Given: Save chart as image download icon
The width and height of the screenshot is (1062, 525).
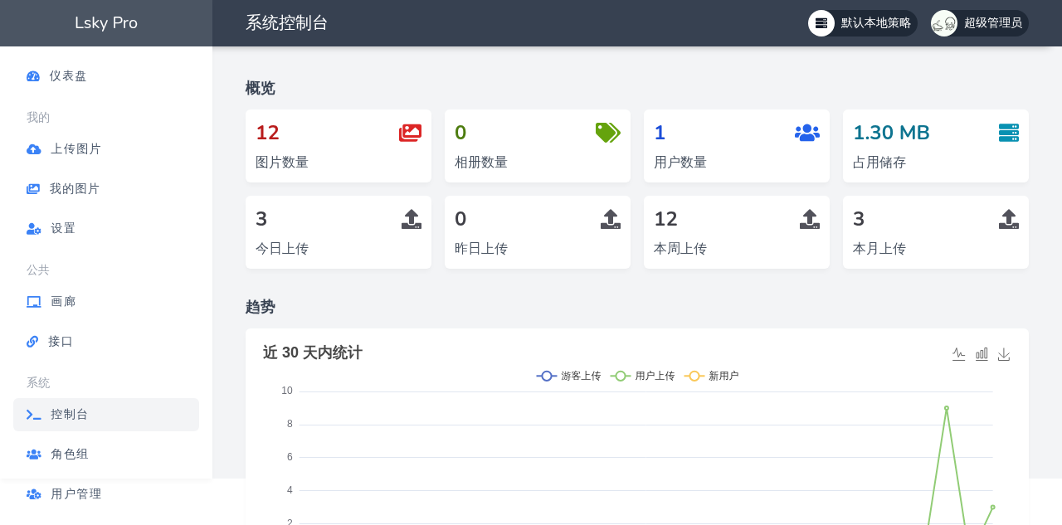Looking at the screenshot, I should [1004, 354].
